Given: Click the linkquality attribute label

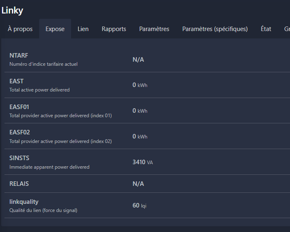Looking at the screenshot, I should pos(24,202).
